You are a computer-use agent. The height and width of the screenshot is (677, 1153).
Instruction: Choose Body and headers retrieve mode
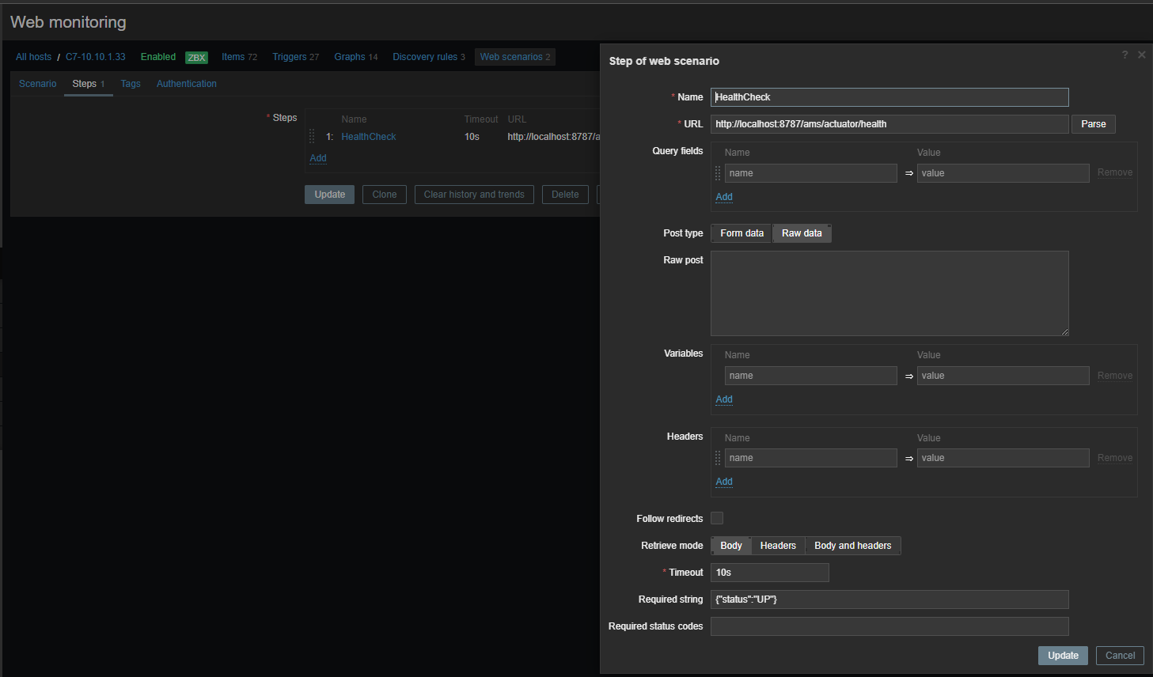pos(852,546)
